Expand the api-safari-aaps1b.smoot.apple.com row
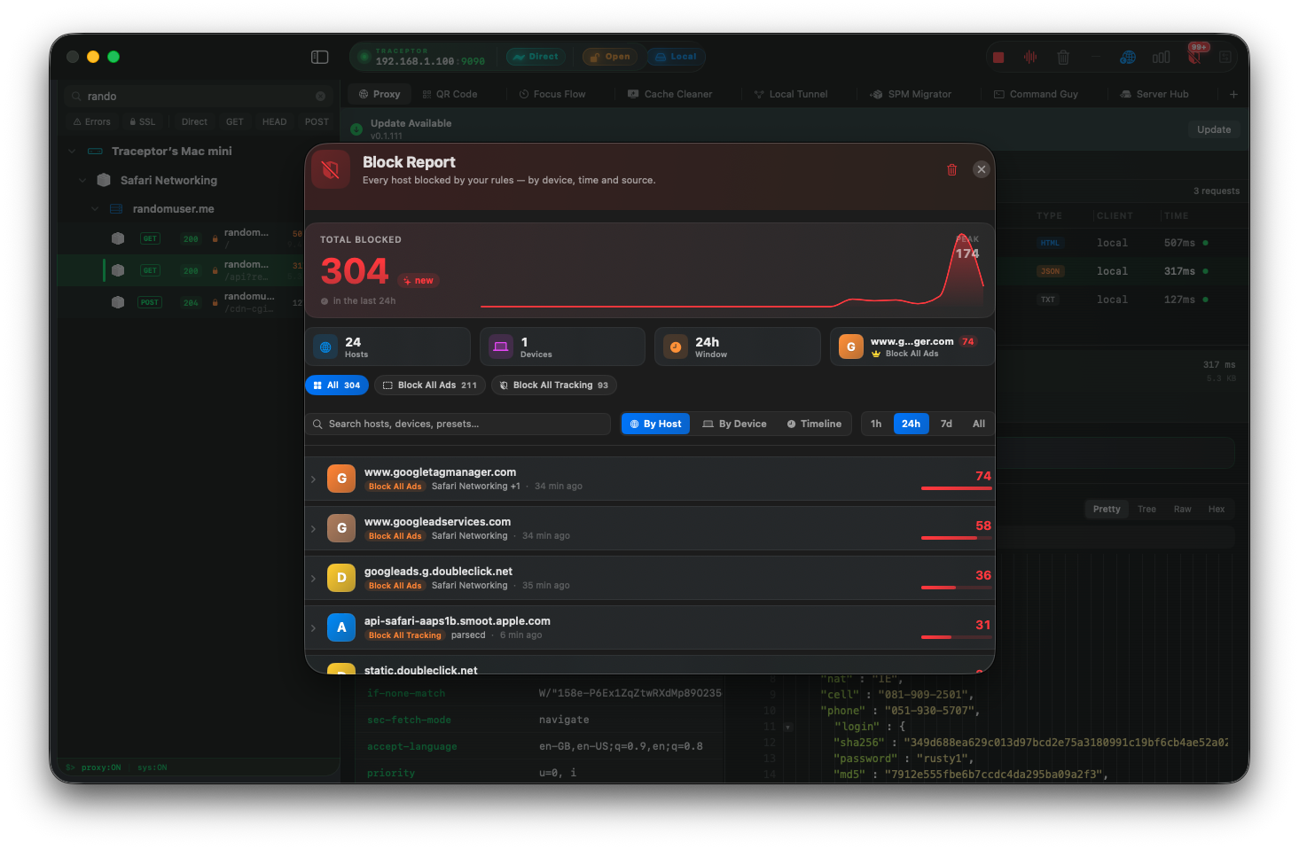The width and height of the screenshot is (1299, 849). click(313, 628)
